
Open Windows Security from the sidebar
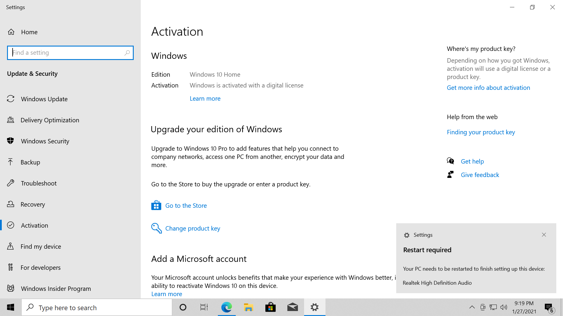tap(11, 141)
